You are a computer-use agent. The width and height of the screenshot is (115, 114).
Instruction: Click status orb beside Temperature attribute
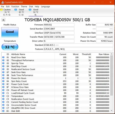coord(3,96)
